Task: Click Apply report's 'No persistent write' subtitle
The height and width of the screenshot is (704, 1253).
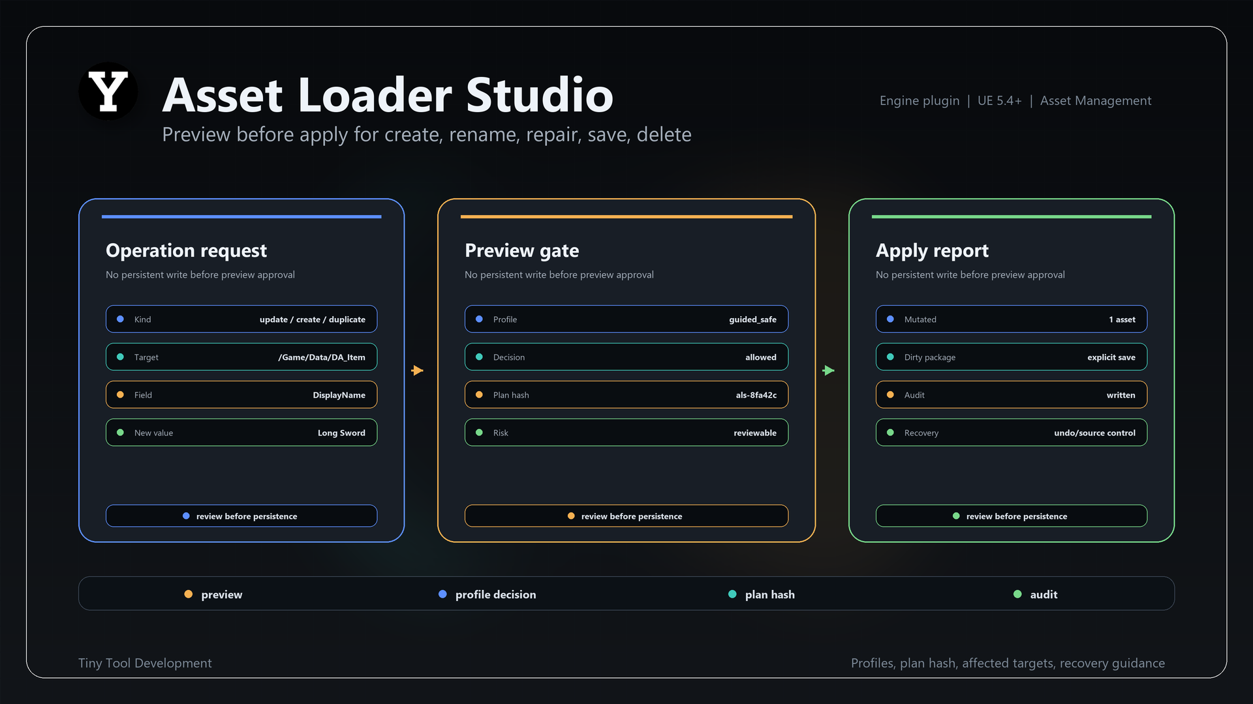Action: 970,275
